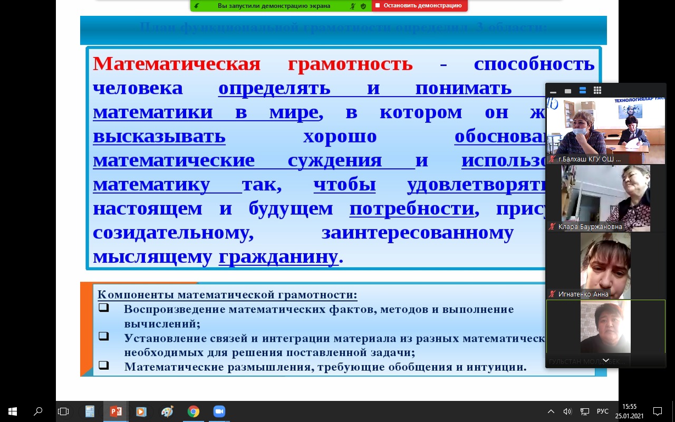Select Клара Бауржановна's video tile

(x=605, y=198)
